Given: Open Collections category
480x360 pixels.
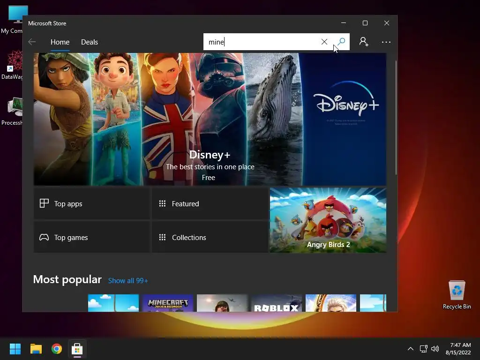Looking at the screenshot, I should (210, 237).
